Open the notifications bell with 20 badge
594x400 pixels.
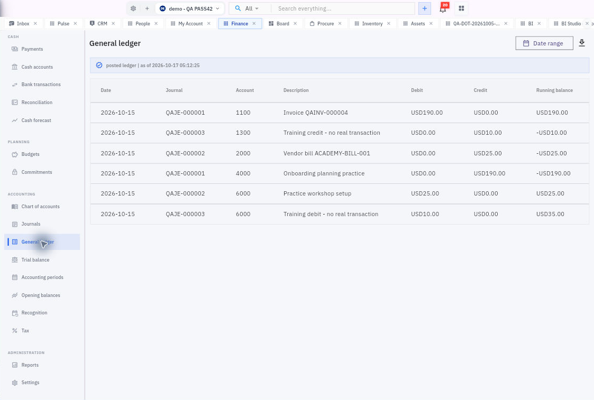[443, 8]
